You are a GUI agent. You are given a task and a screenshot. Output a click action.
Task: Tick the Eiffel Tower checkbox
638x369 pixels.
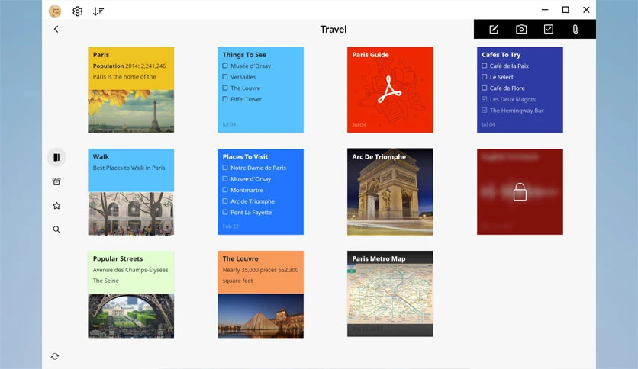point(225,99)
